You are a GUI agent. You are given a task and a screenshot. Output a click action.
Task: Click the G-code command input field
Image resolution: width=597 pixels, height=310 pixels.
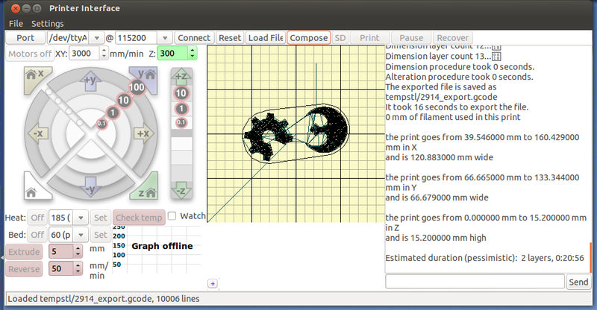(x=475, y=282)
